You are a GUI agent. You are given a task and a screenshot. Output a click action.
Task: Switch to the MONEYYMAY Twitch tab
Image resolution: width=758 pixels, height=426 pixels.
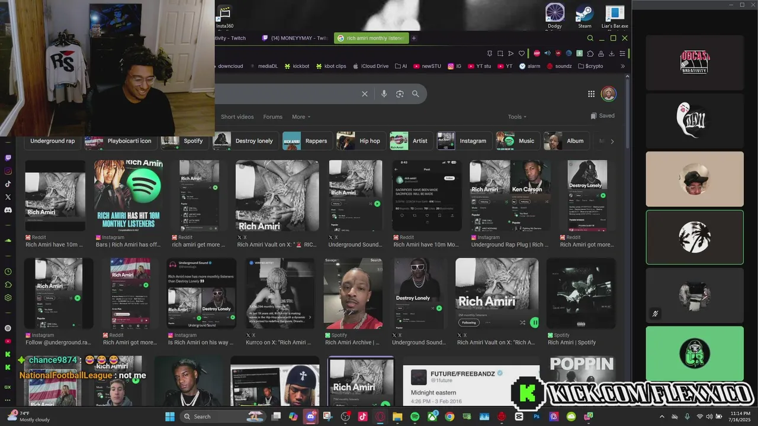(x=294, y=38)
